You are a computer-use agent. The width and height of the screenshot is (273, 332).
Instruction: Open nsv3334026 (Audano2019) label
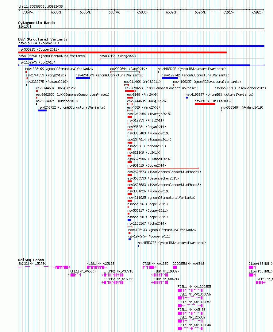(x=148, y=191)
